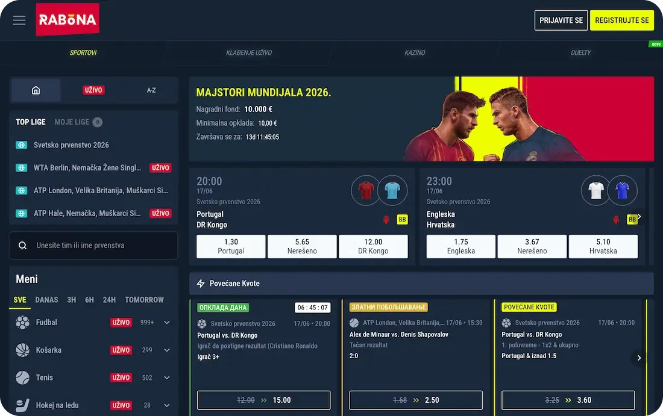Open the Majstori Mundijala 2026 banner

(421, 119)
